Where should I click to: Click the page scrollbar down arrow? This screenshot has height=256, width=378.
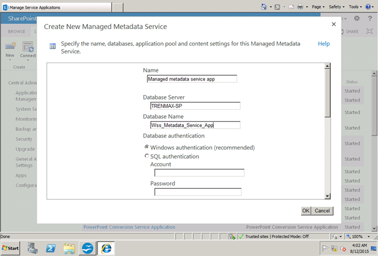[374, 228]
